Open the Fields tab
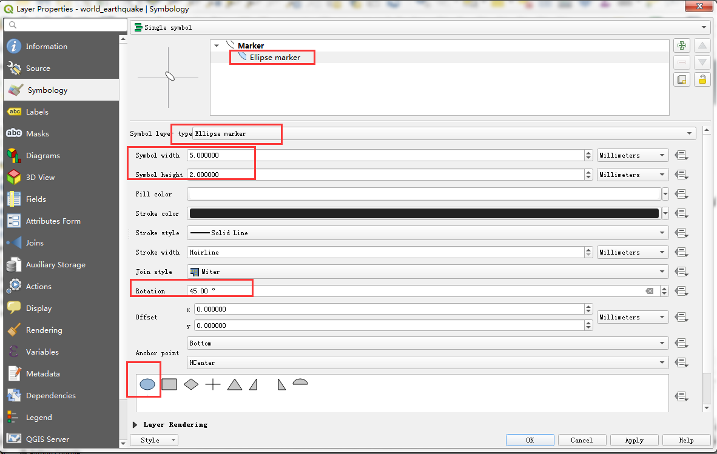This screenshot has width=717, height=454. (x=61, y=199)
